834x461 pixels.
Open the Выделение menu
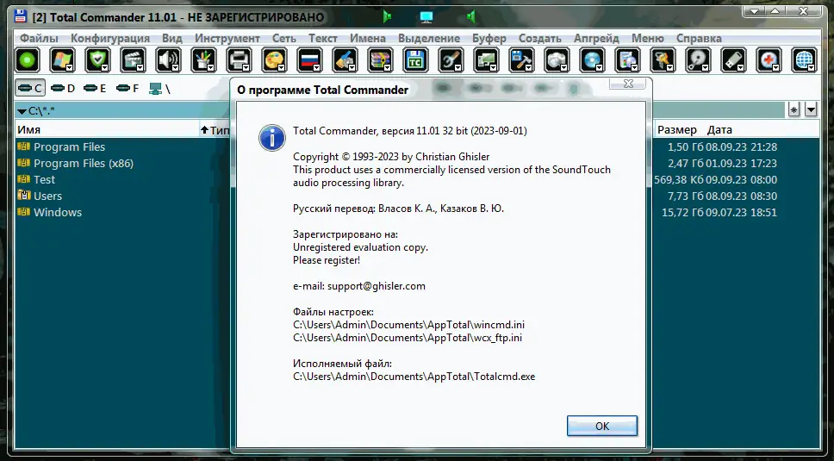point(429,38)
